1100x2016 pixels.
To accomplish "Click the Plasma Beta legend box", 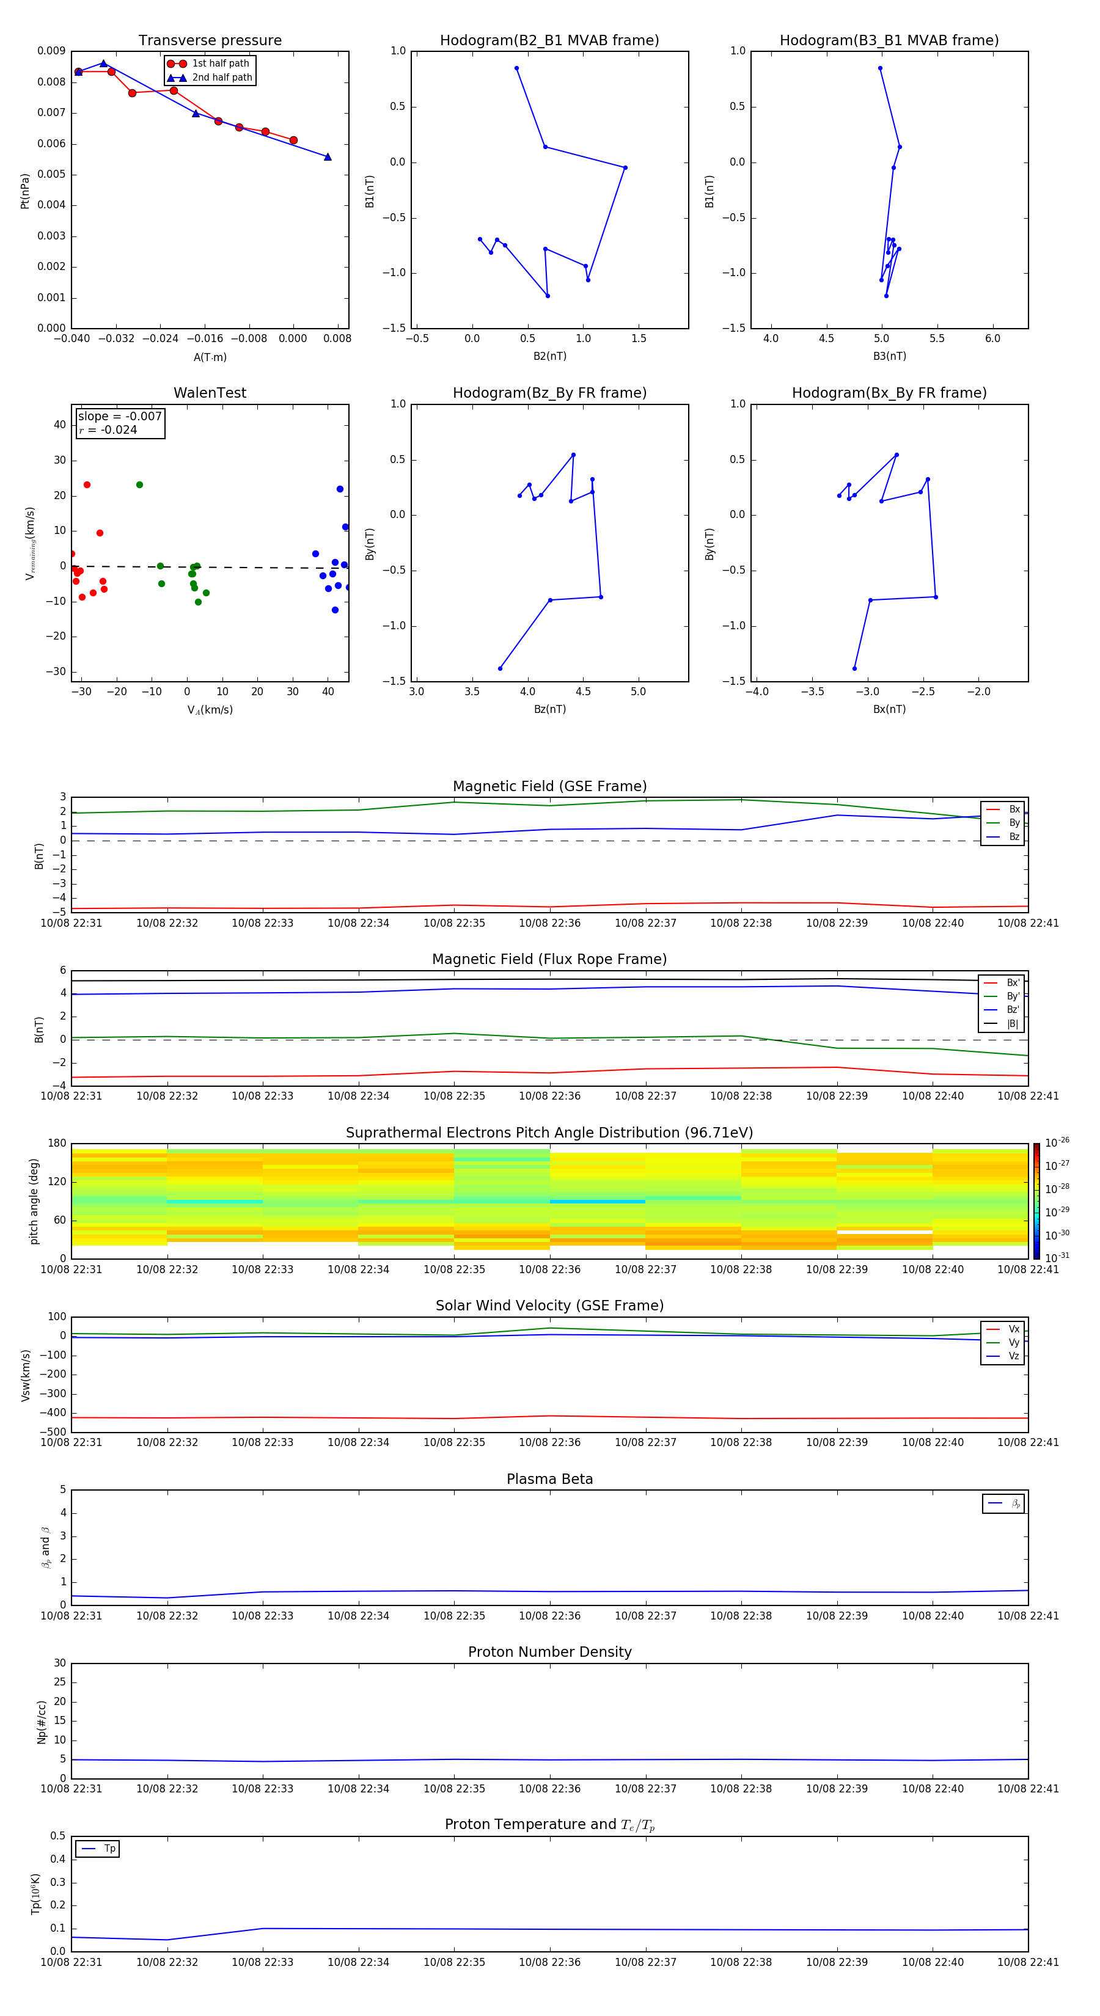I will point(1003,1503).
